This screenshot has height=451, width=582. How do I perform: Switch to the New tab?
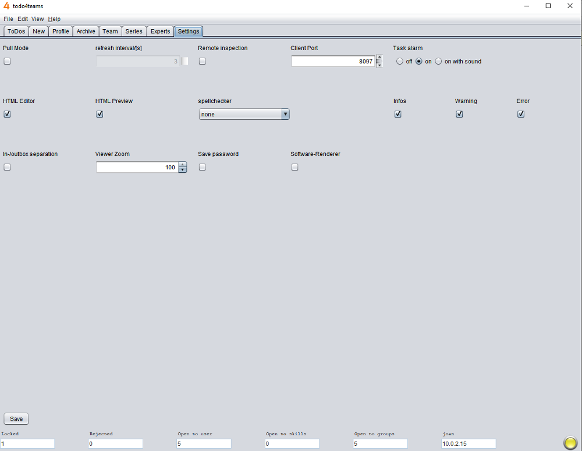tap(38, 31)
